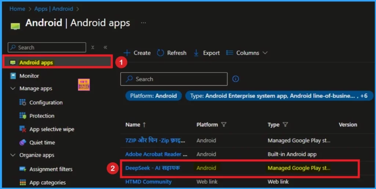Open Assignment filters menu item
This screenshot has height=189, width=376.
(51, 169)
